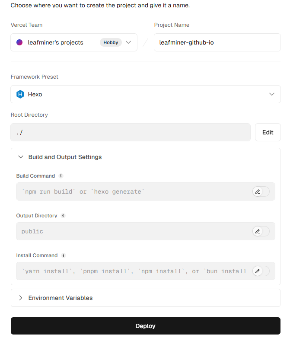Click the Root Directory path field
290x341 pixels.
pos(130,132)
